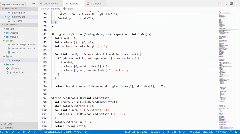
Task: Click the PlatformIO Clean trash icon
Action: point(24,132)
